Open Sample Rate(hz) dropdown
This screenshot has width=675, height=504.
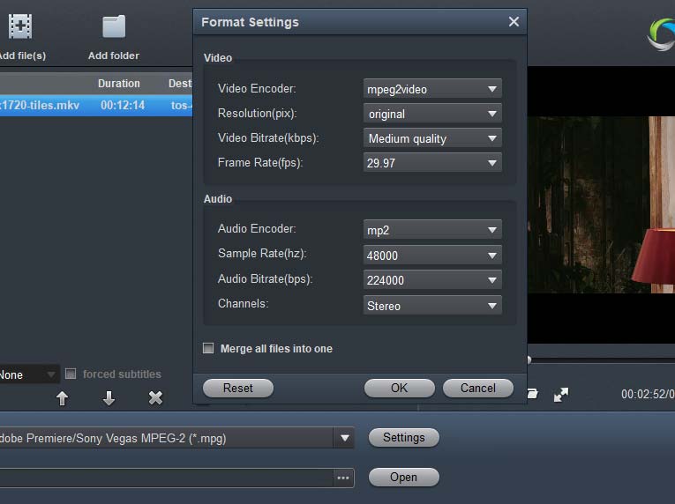(x=432, y=255)
